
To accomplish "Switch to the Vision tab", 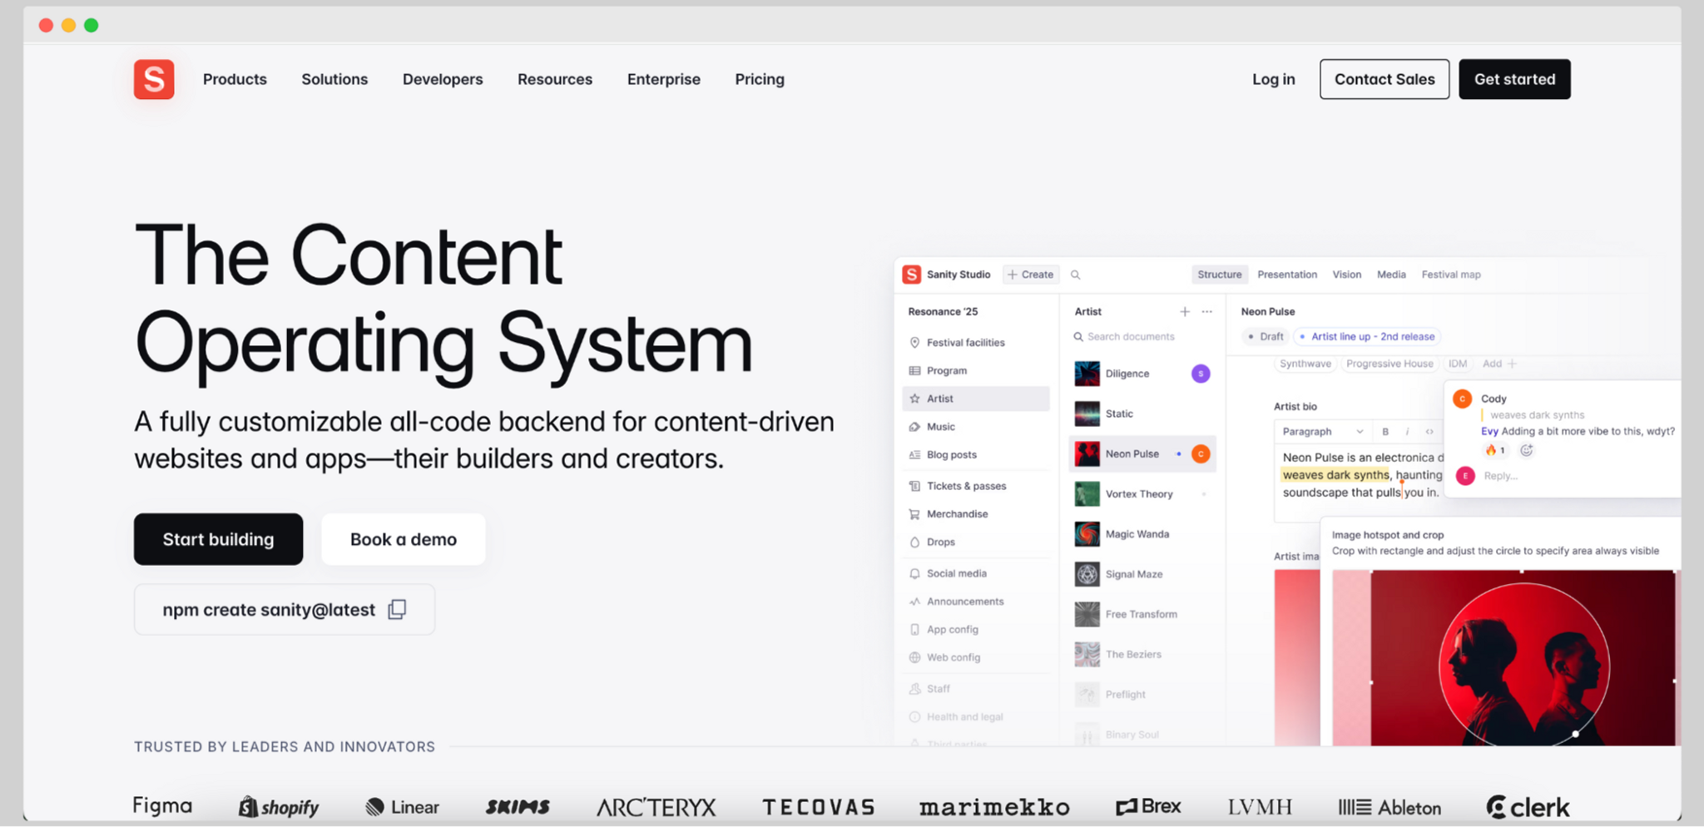I will [1347, 275].
